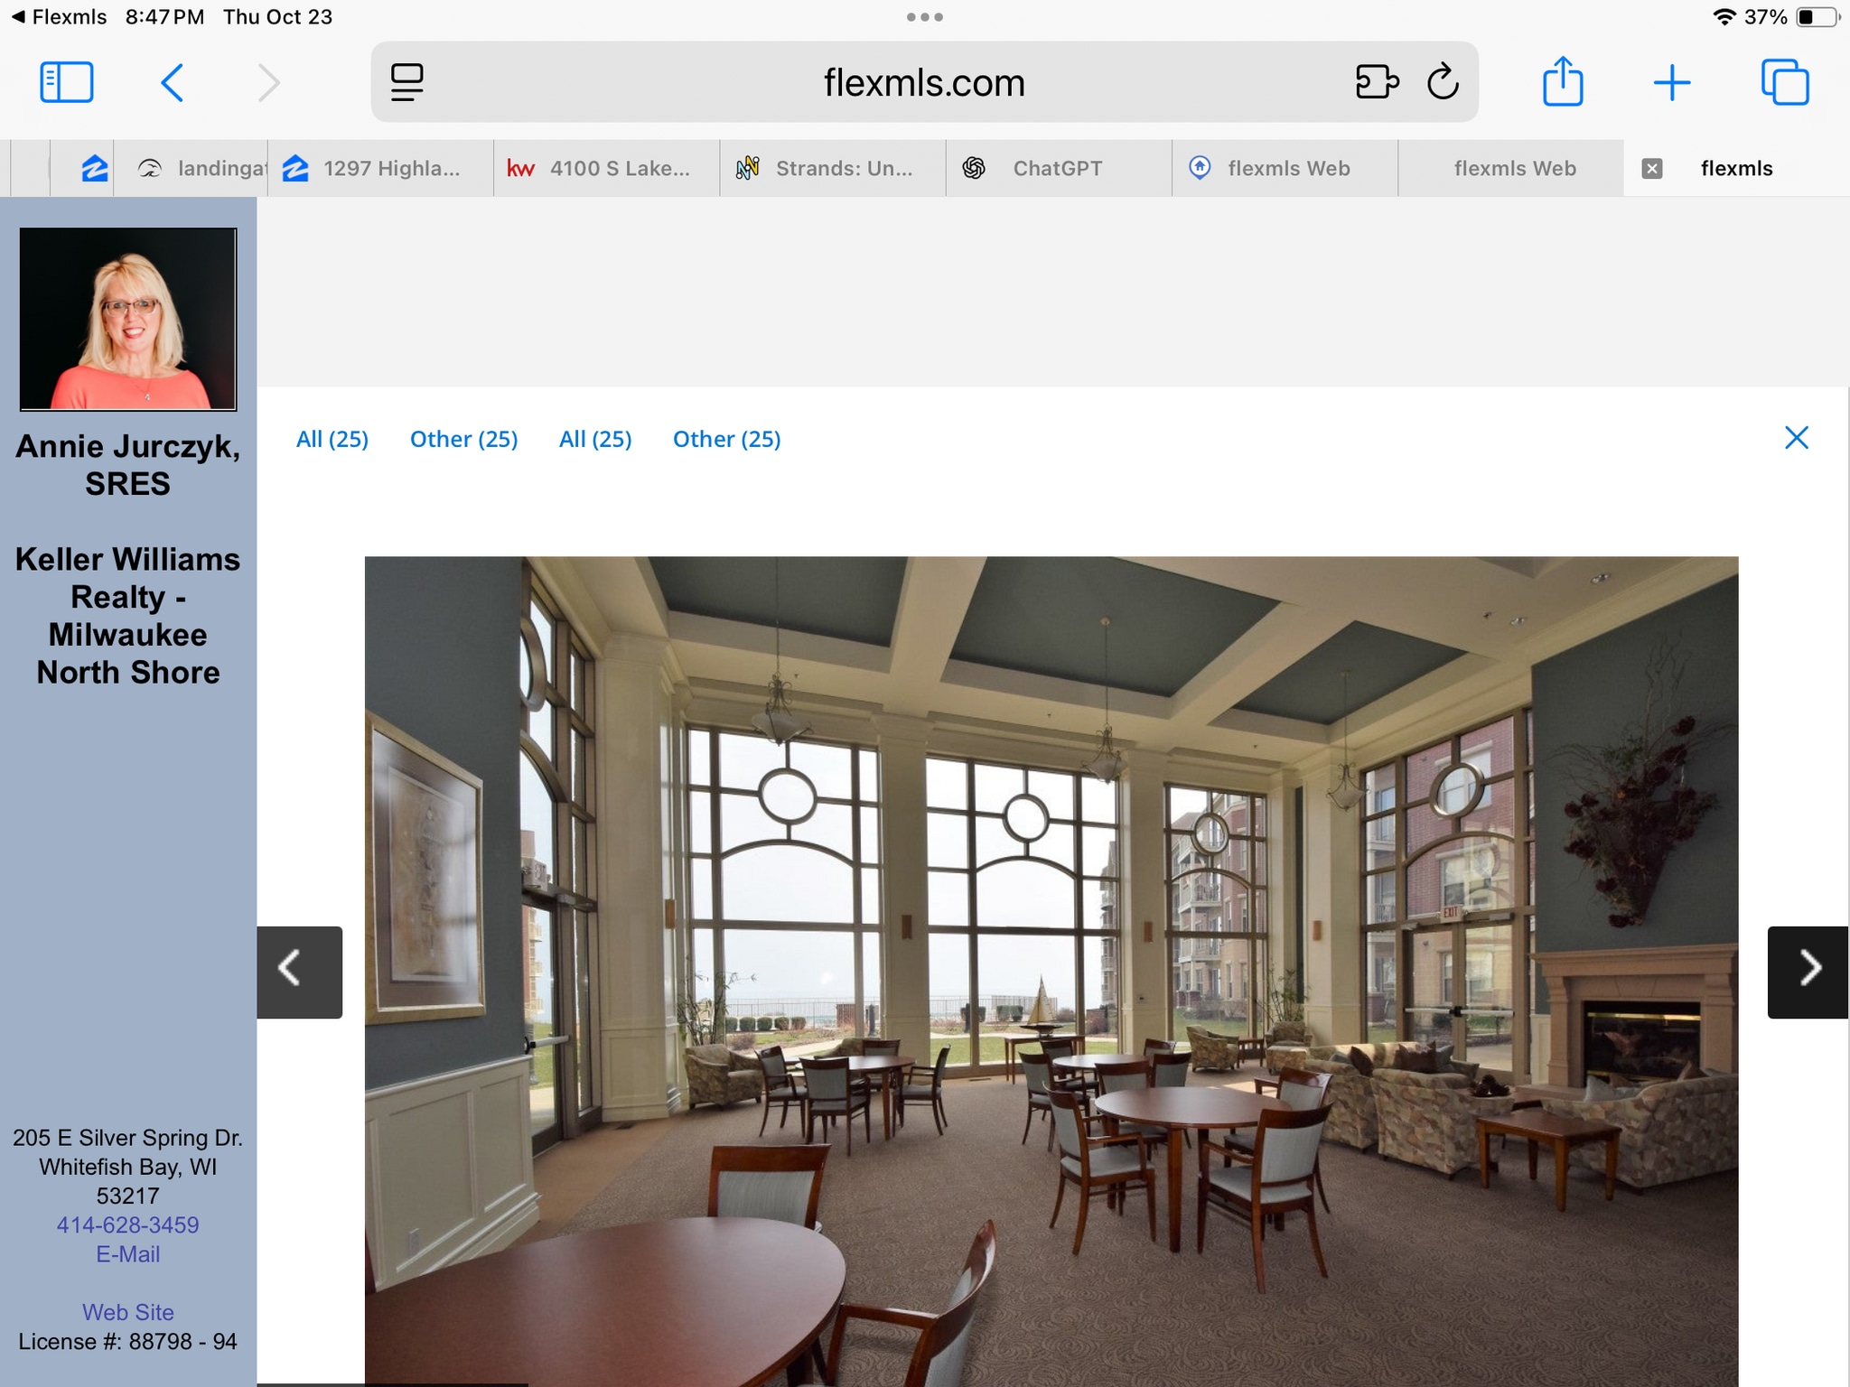This screenshot has width=1850, height=1387.
Task: Close the photo gallery with the X
Action: coord(1796,438)
